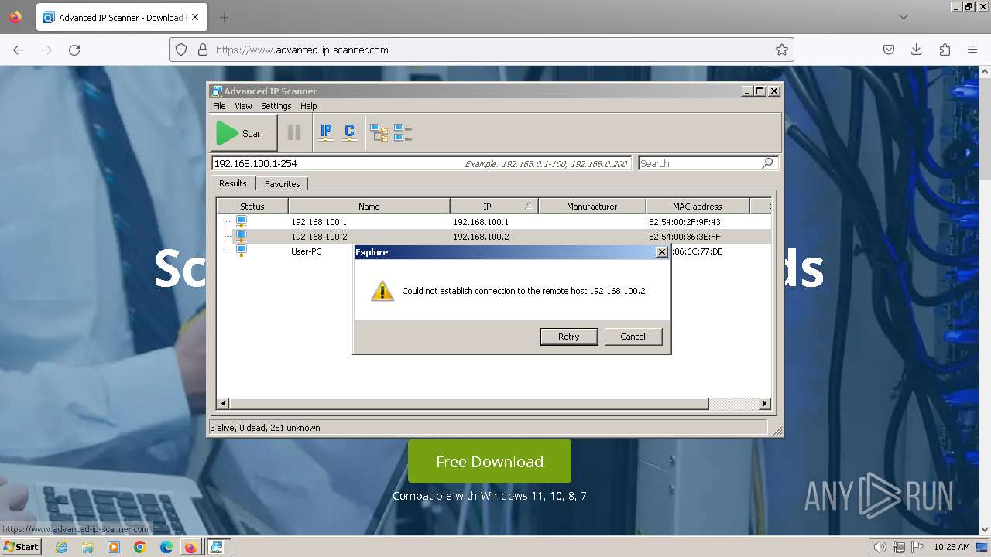
Task: Open the Firefox downloads panel
Action: coord(917,50)
